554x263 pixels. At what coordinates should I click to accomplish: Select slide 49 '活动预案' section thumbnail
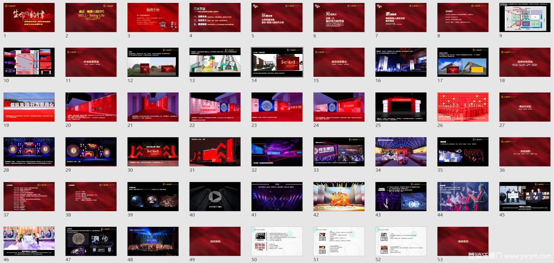point(215,241)
